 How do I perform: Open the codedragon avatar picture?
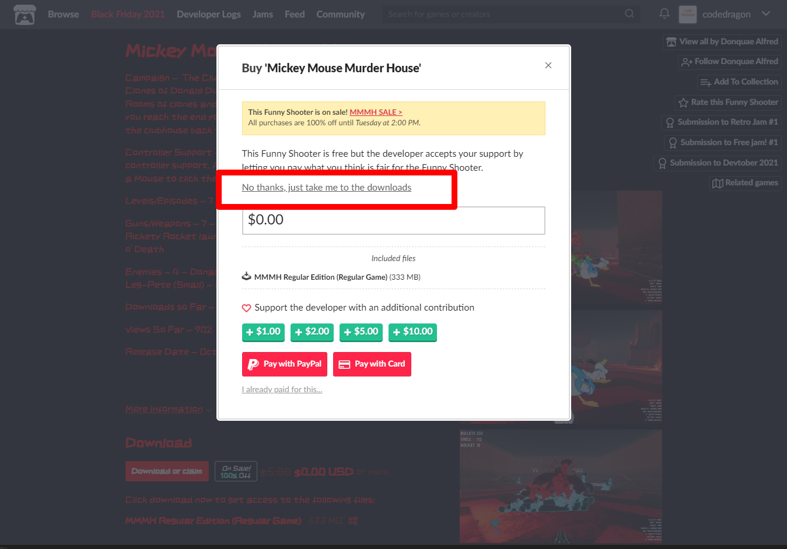tap(688, 14)
